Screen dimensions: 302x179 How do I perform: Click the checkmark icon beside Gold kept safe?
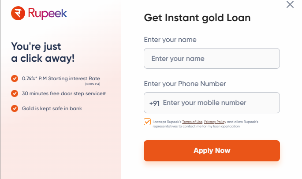click(x=15, y=108)
